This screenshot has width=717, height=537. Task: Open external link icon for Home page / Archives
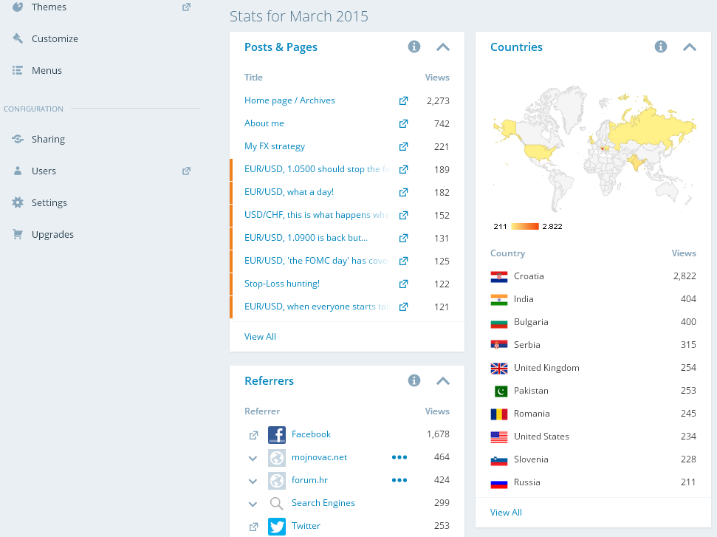pyautogui.click(x=403, y=101)
